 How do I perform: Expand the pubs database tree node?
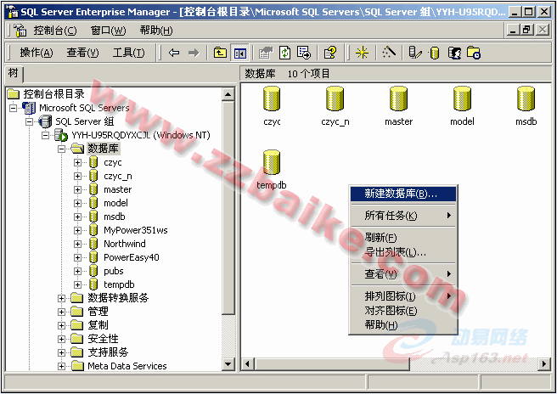77,271
